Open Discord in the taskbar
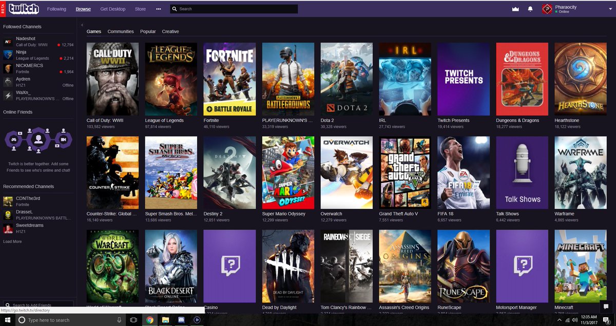Viewport: 616px width, 326px height. click(181, 320)
